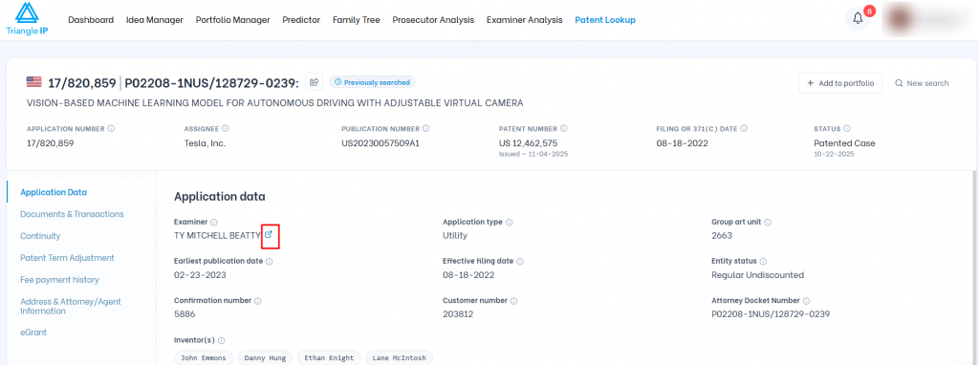Screen dimensions: 979x365
Task: Click the patent title text
Action: 274,103
